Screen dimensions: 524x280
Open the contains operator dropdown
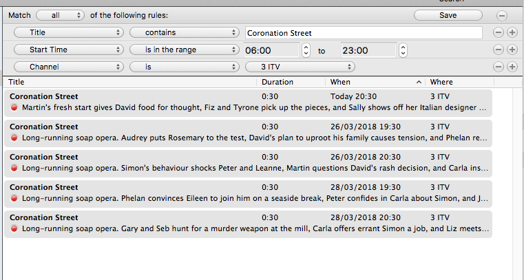pos(185,32)
